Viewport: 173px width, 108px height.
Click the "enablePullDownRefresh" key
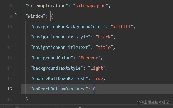click(59, 79)
